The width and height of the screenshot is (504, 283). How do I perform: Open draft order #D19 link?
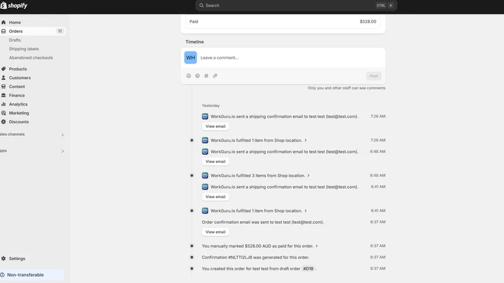click(x=308, y=269)
